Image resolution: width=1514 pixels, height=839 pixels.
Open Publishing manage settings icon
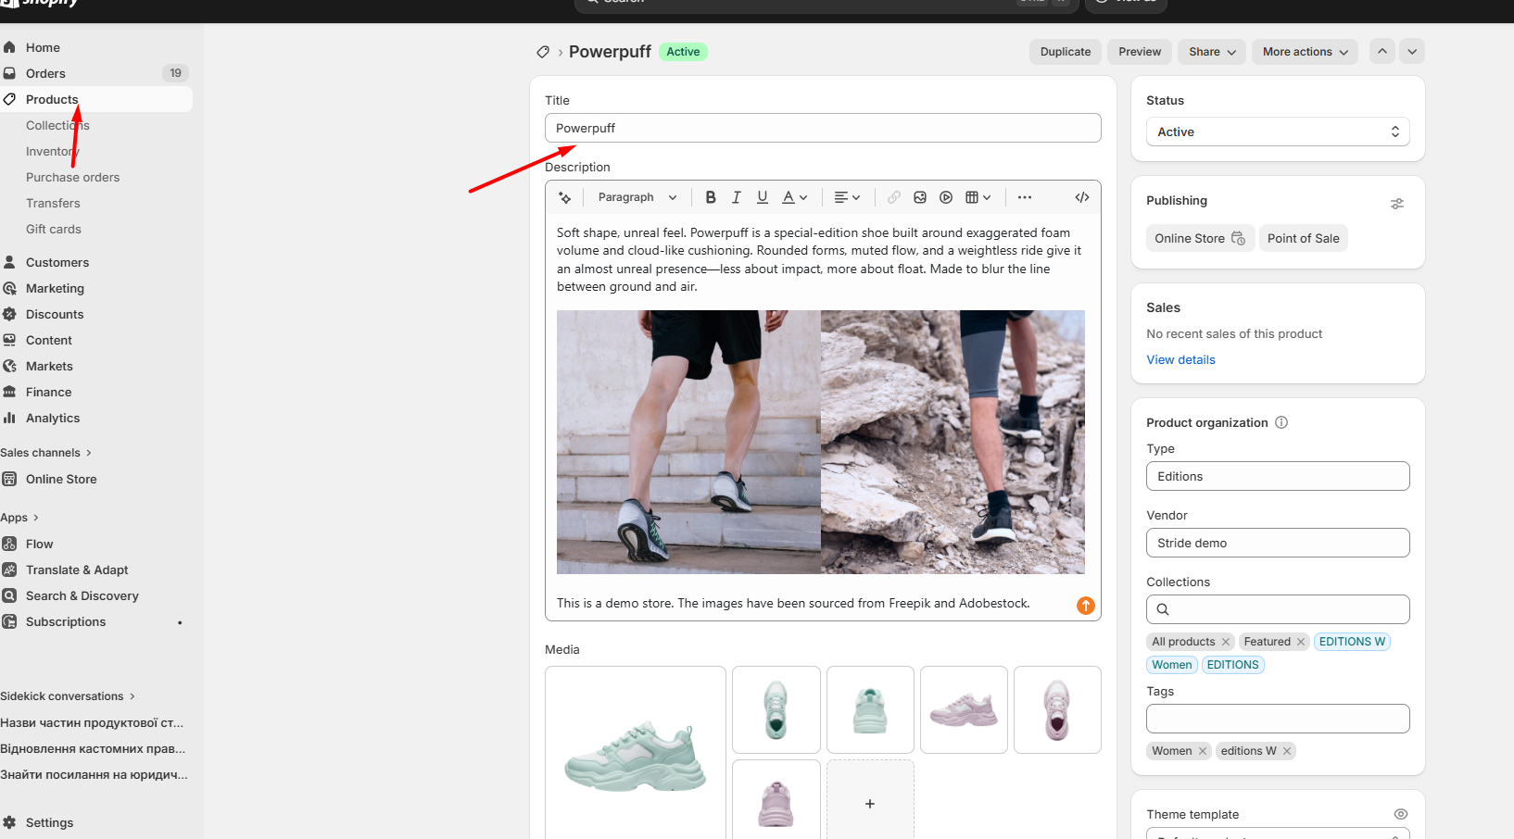coord(1396,203)
